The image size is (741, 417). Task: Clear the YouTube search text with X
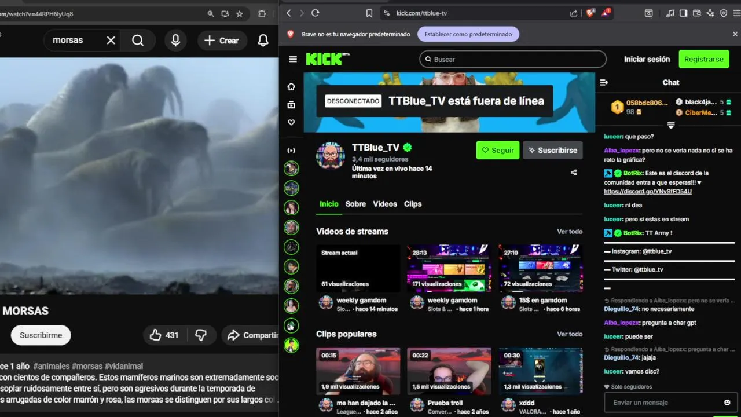[111, 41]
